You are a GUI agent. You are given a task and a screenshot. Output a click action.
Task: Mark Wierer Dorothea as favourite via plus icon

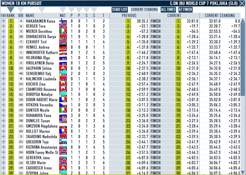tap(3, 31)
